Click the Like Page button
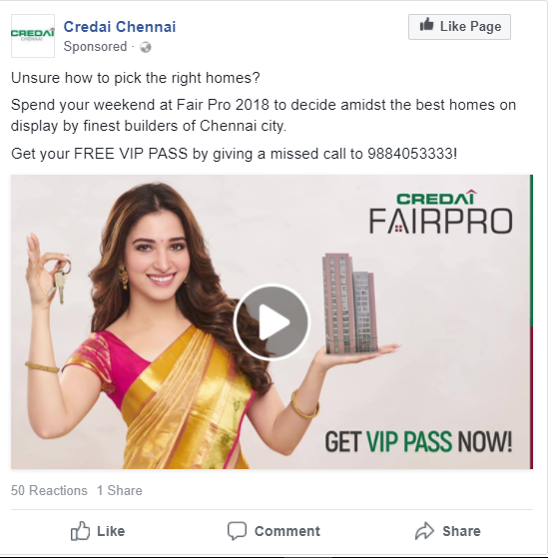 (459, 27)
